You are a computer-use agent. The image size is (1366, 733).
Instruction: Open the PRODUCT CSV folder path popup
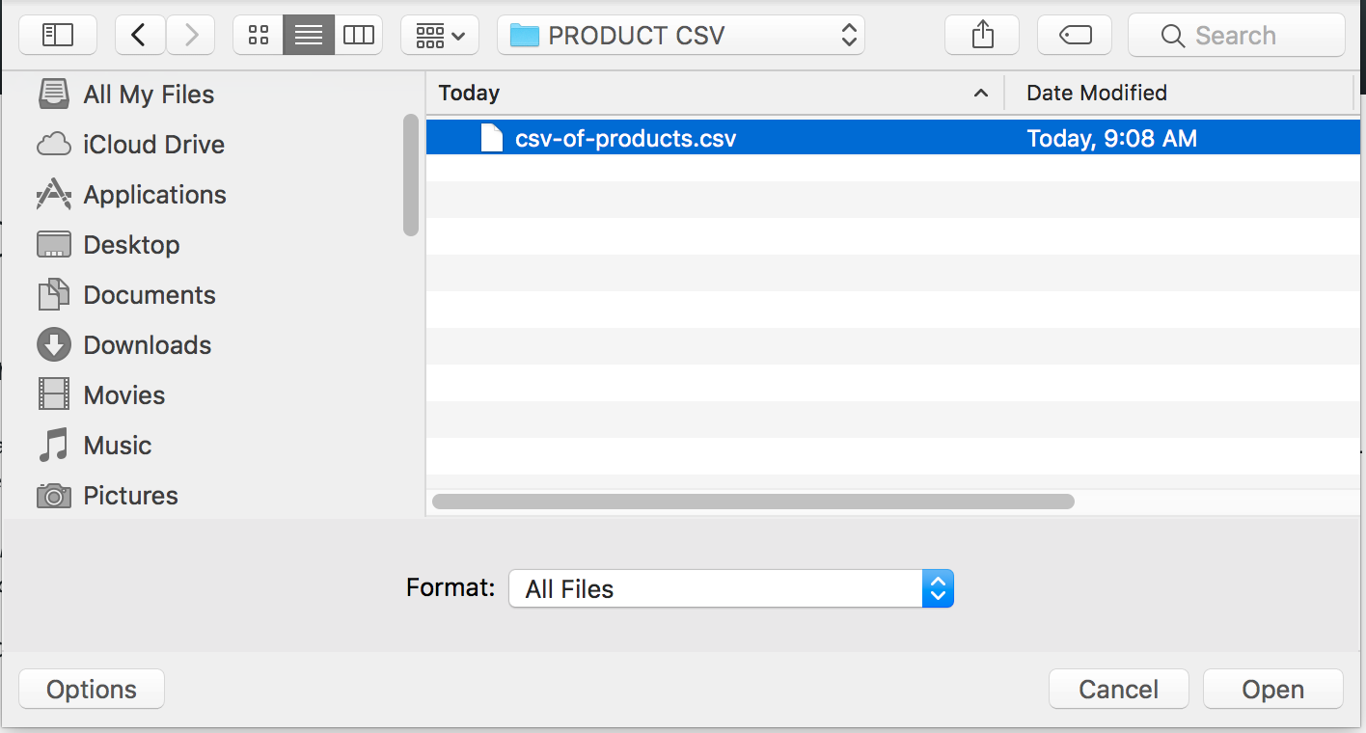[681, 36]
